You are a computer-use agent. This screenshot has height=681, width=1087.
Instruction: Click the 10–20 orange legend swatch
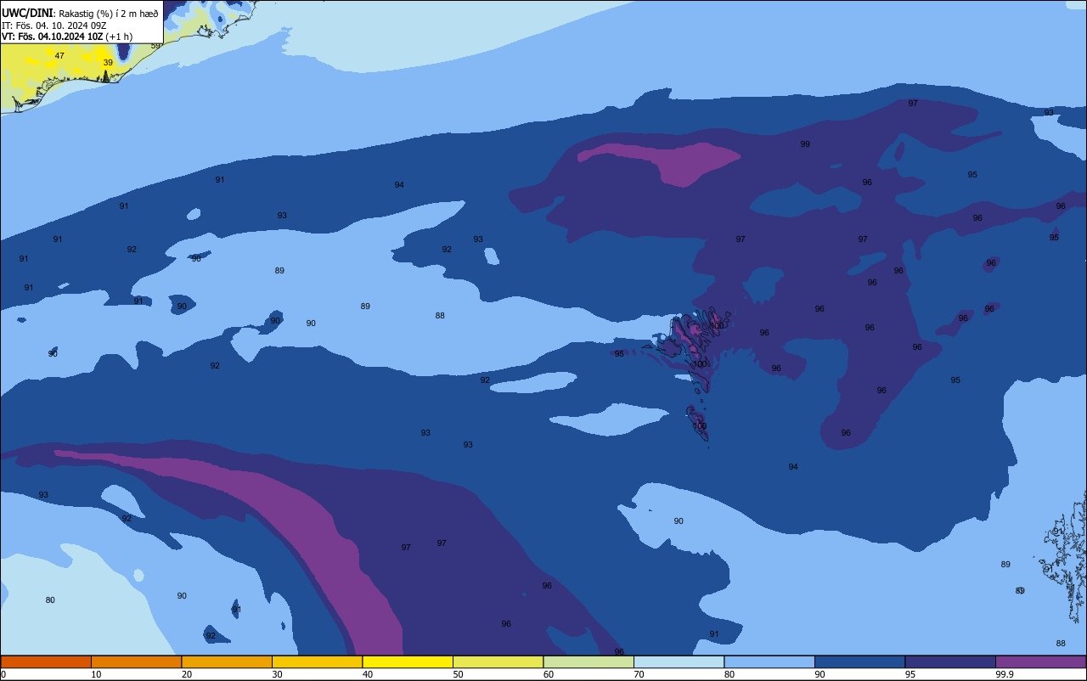coord(136,661)
